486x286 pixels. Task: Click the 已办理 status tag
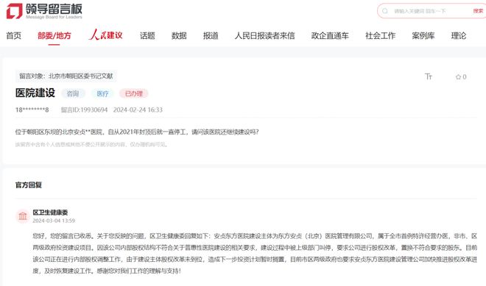pyautogui.click(x=134, y=93)
